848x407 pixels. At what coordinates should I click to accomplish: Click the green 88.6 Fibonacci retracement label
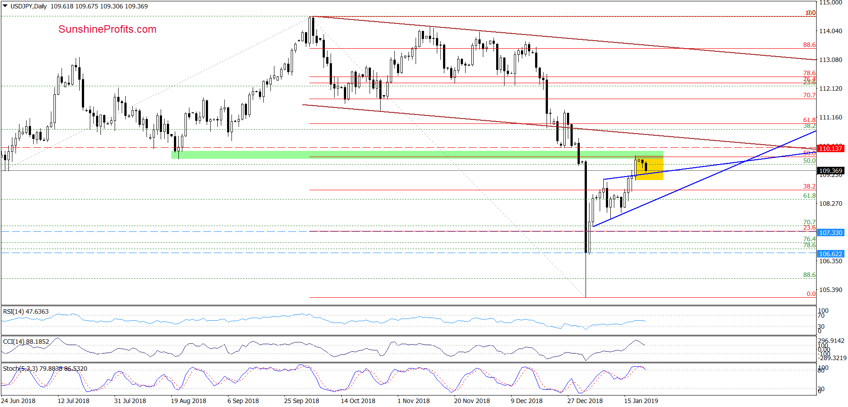[809, 275]
